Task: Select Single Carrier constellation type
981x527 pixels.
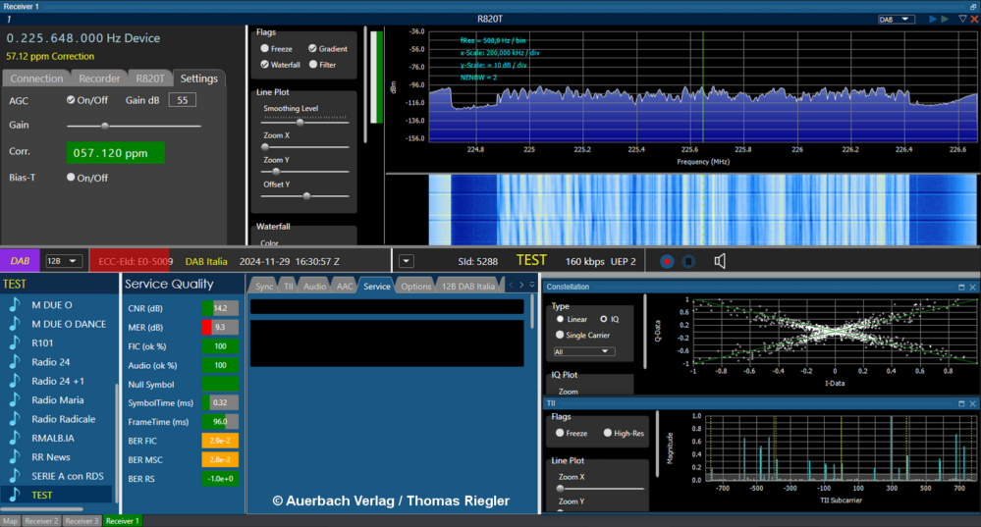Action: click(560, 335)
